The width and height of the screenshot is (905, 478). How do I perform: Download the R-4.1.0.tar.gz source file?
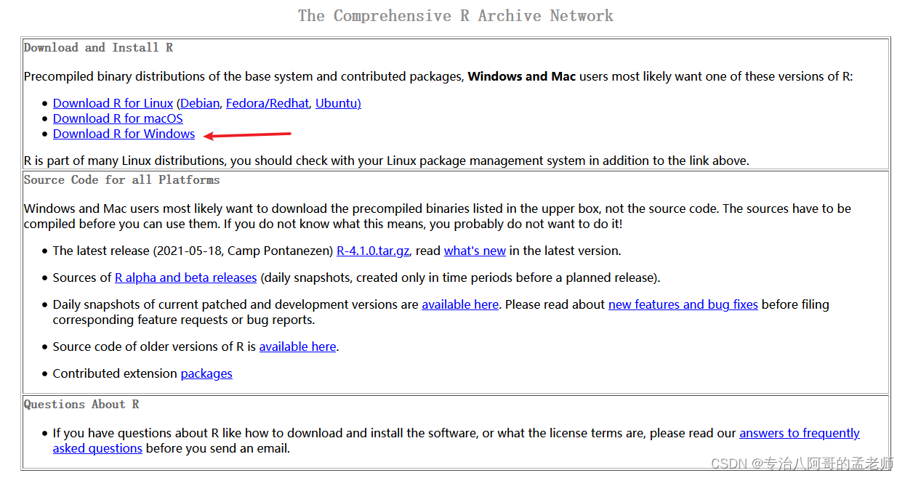point(373,251)
